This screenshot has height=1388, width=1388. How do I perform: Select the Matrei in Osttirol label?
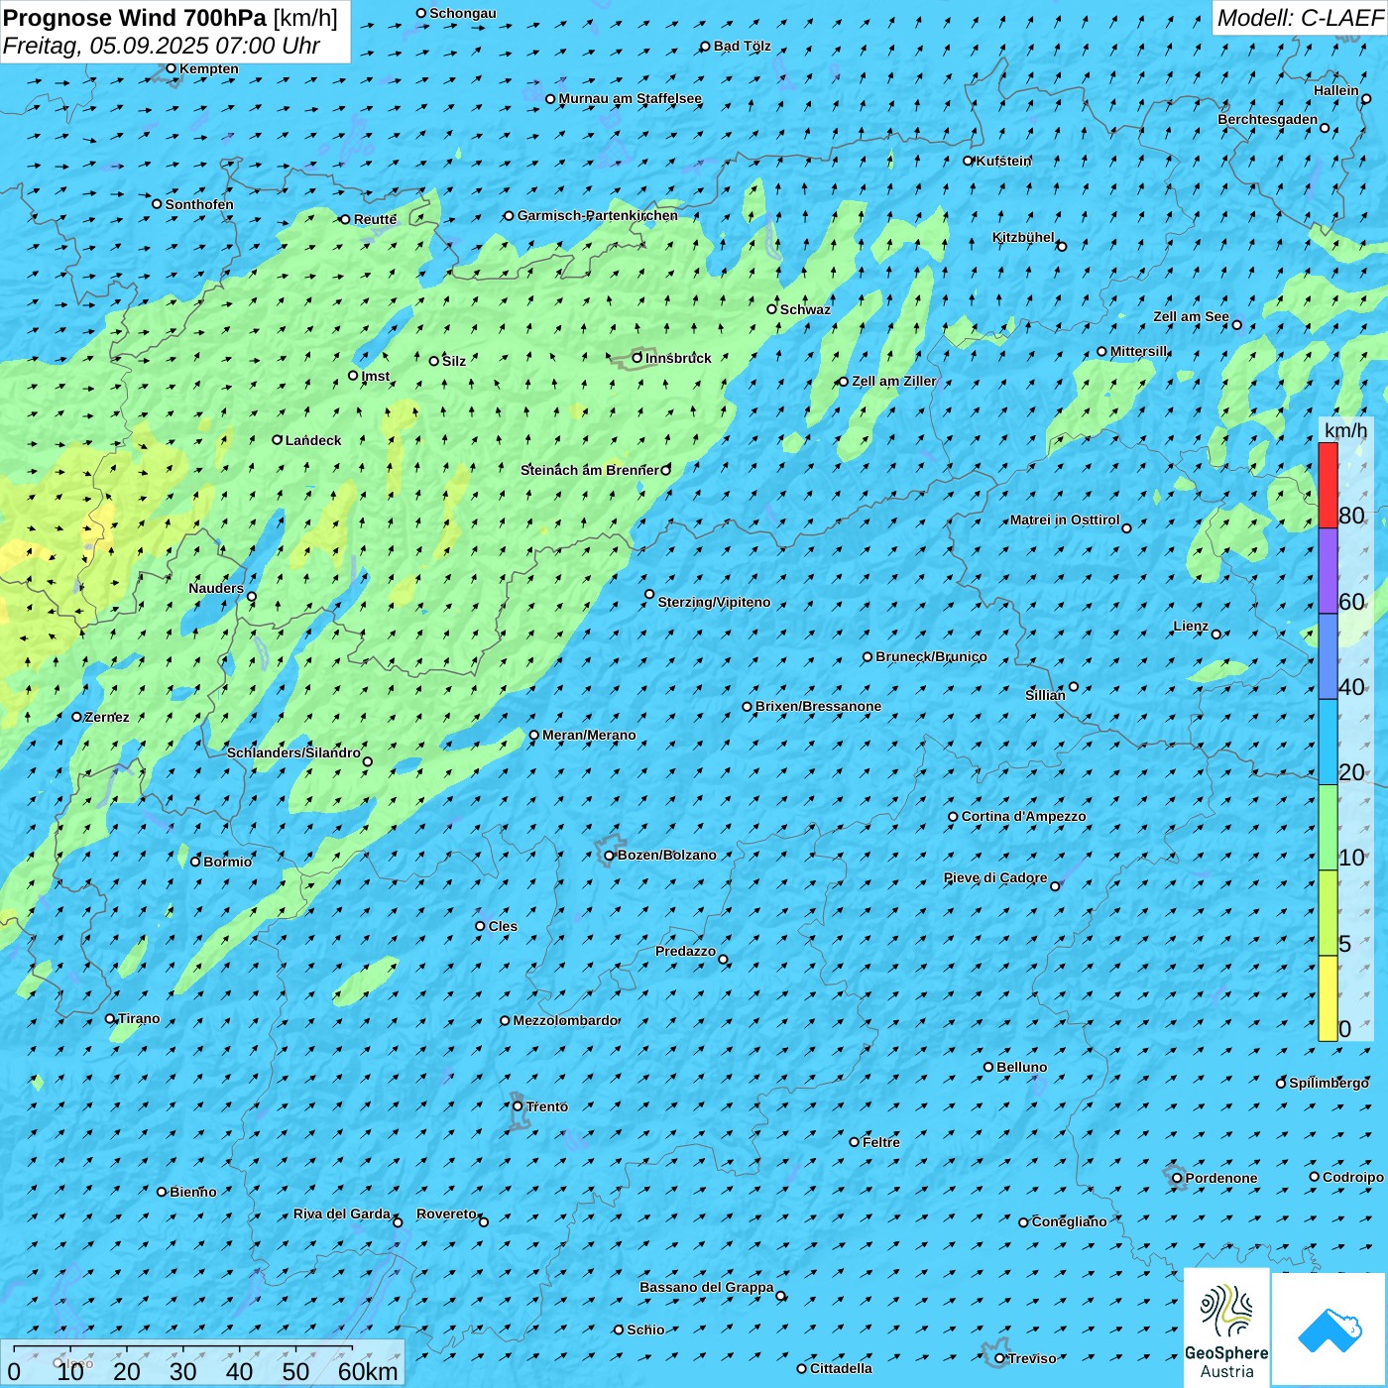click(x=1065, y=520)
